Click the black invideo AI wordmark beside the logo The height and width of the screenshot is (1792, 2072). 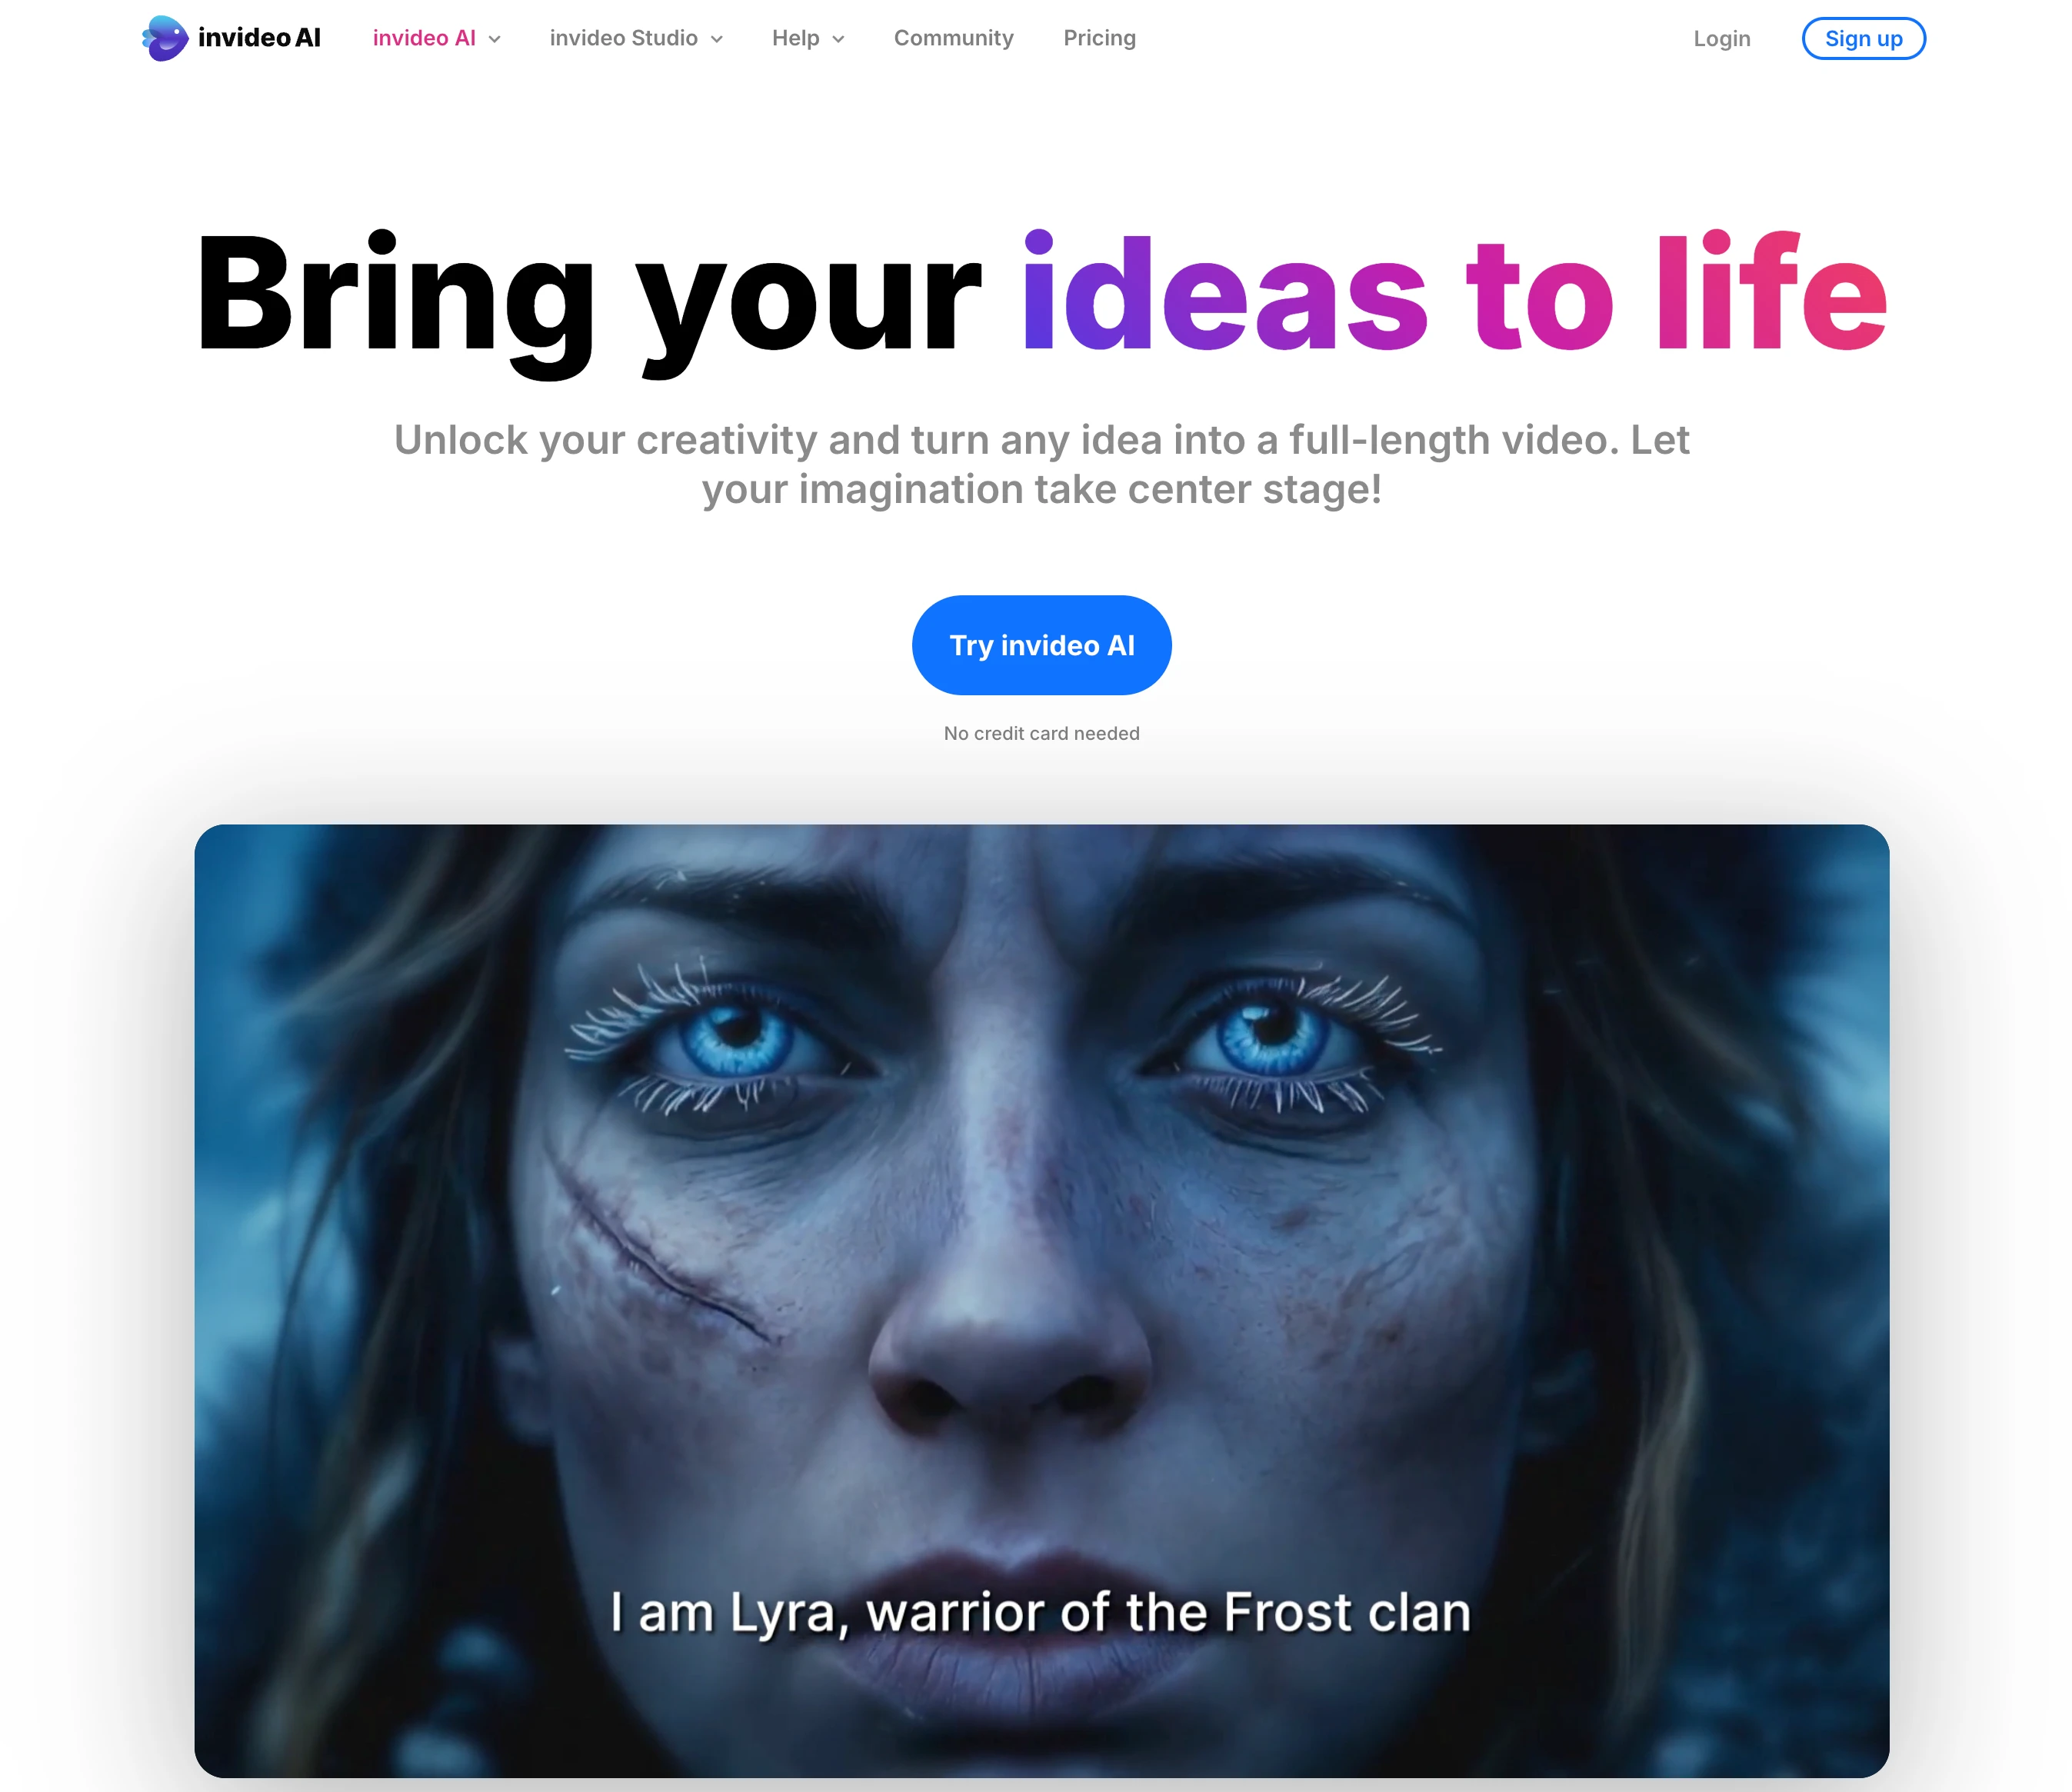pos(259,38)
